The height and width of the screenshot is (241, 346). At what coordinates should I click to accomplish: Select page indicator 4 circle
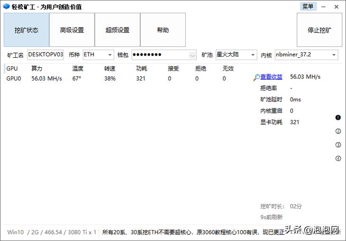click(x=338, y=158)
